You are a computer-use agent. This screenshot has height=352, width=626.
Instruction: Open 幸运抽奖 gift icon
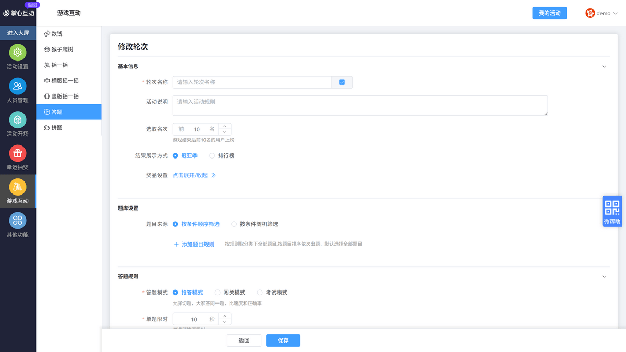pyautogui.click(x=18, y=153)
